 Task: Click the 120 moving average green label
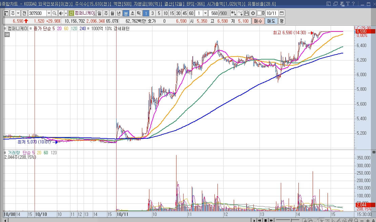click(74, 28)
